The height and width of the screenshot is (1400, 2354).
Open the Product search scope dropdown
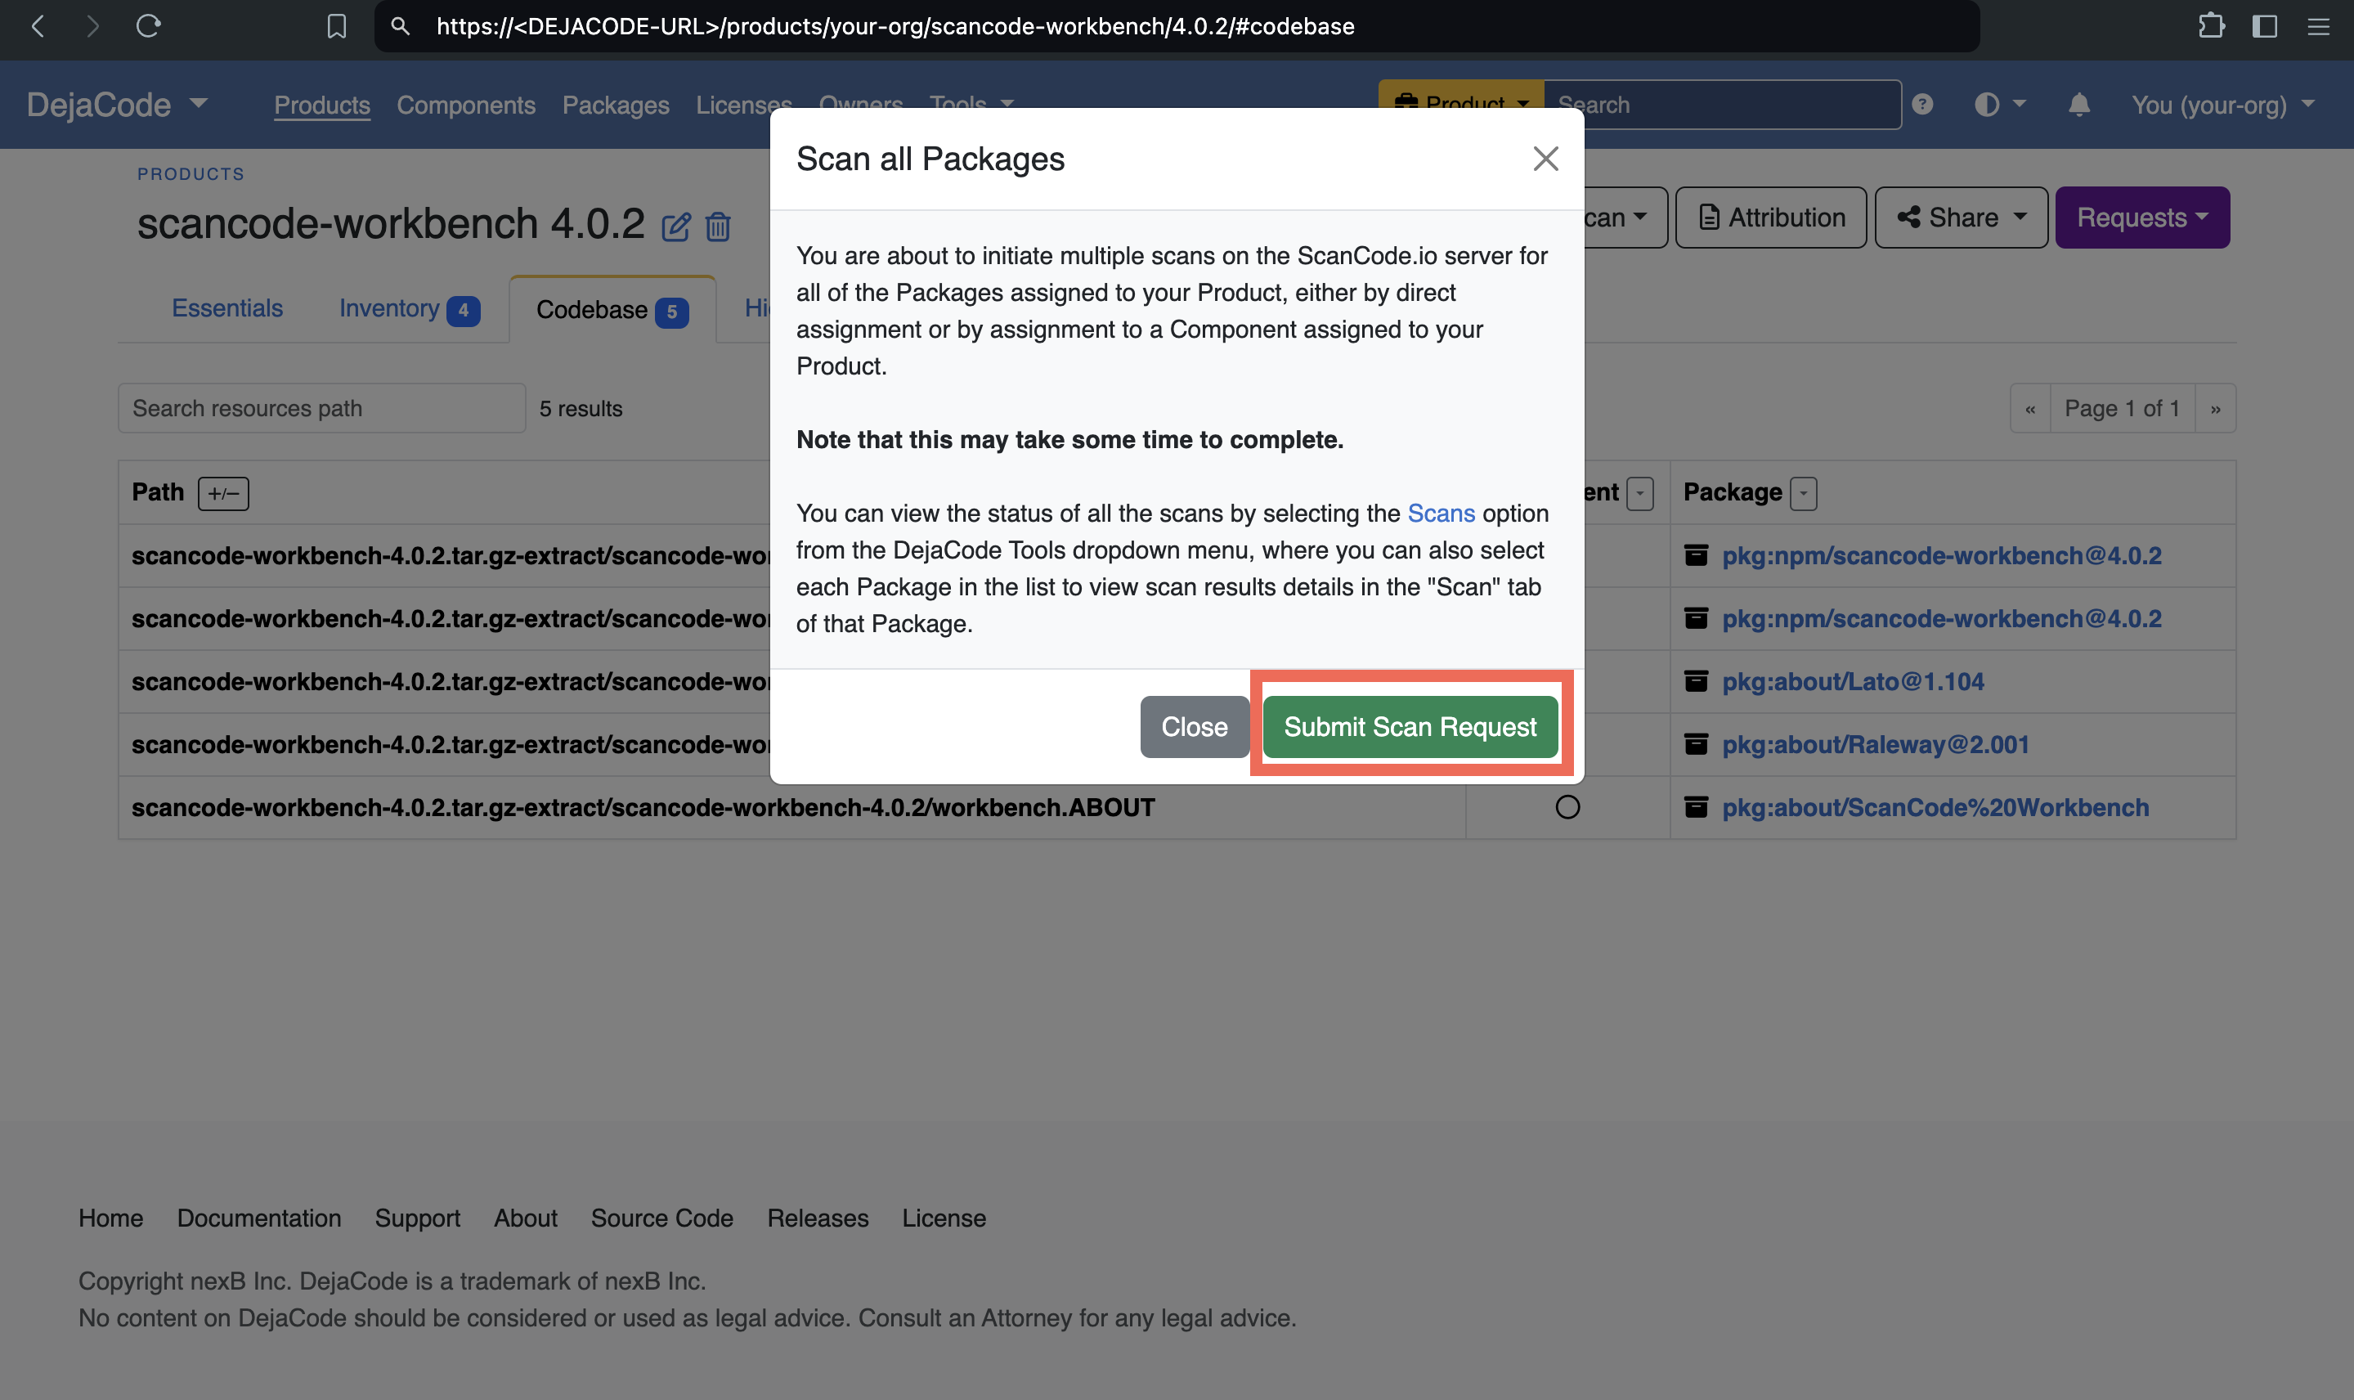[x=1461, y=99]
